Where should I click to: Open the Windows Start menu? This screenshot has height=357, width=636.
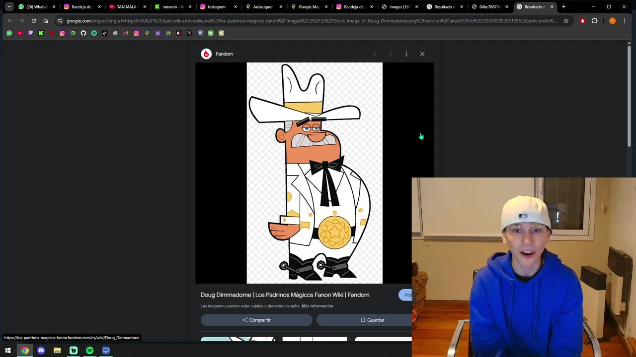8,351
